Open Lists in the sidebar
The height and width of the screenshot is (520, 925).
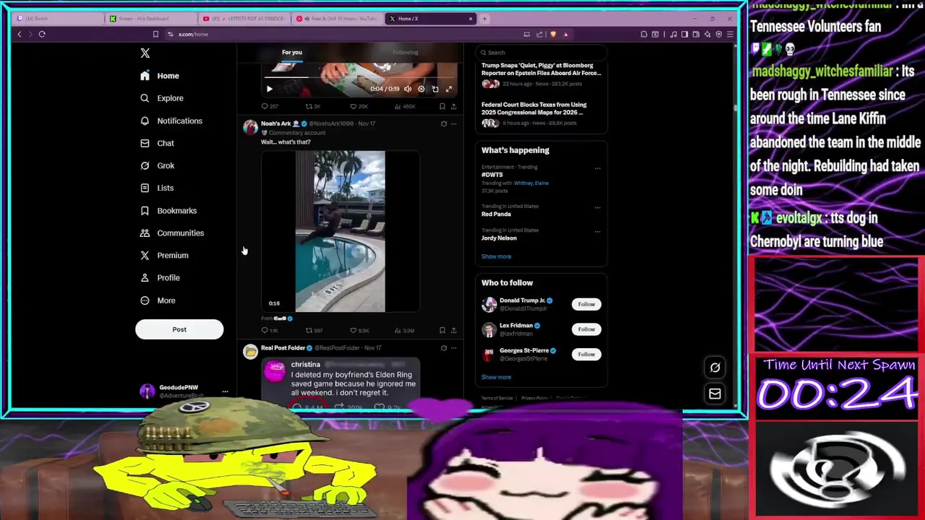(156, 188)
